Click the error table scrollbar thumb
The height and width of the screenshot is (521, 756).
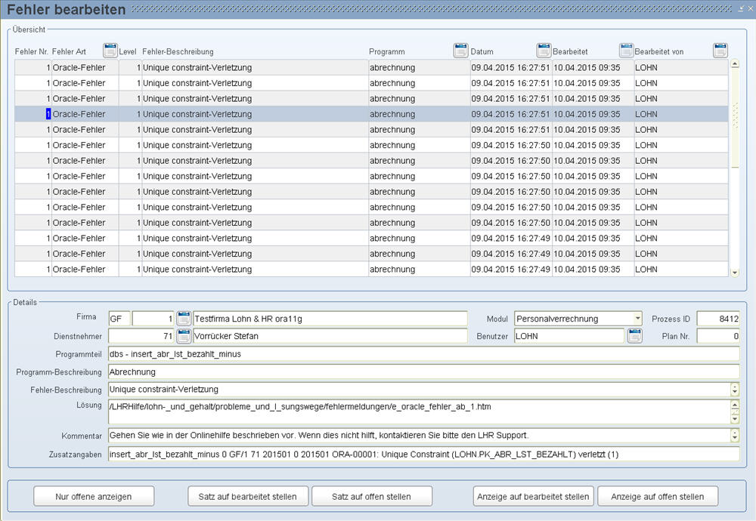[735, 118]
